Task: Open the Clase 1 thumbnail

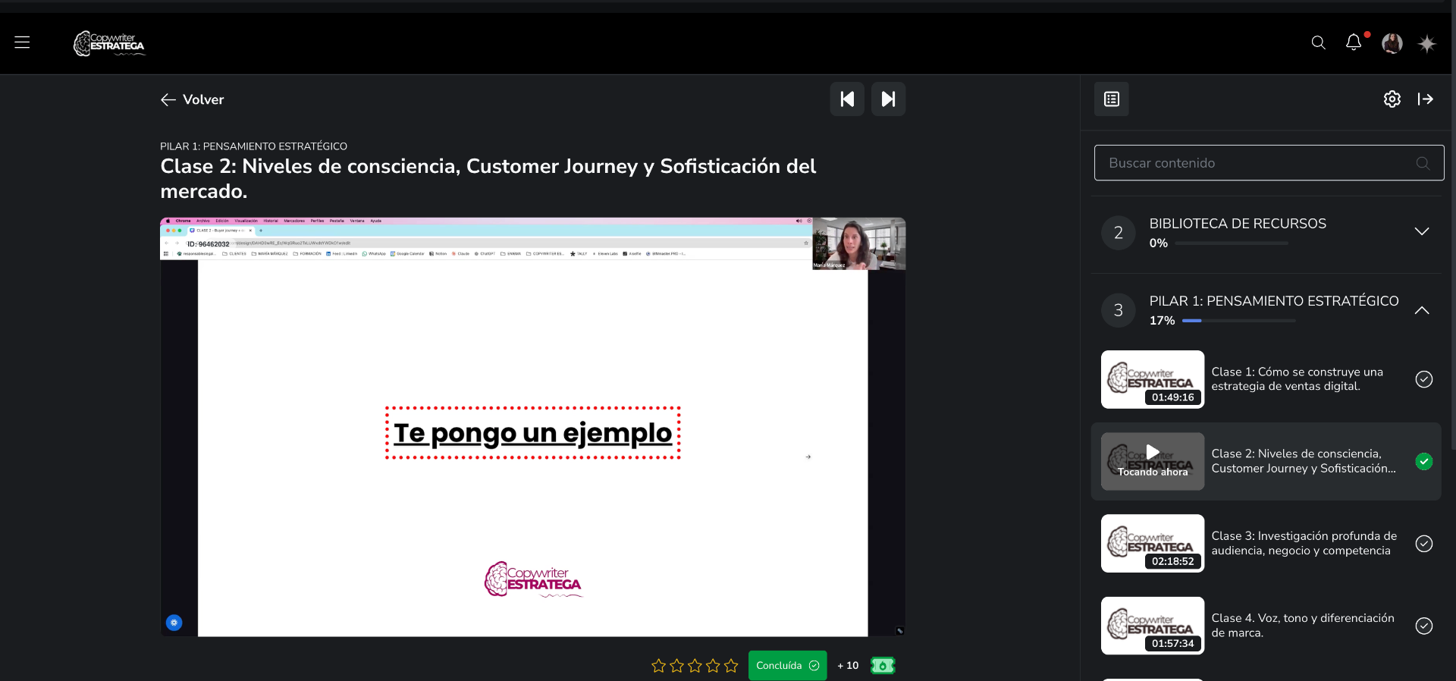Action: coord(1152,379)
